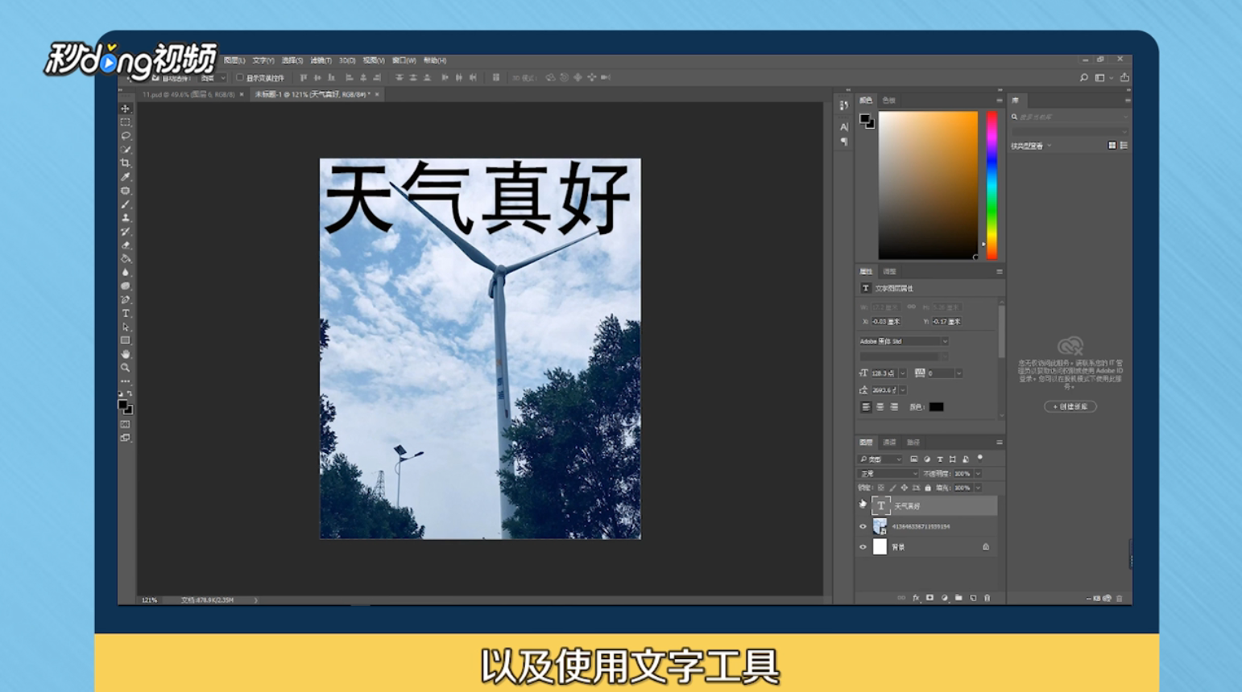Open the layer filter kind dropdown
The image size is (1242, 692).
click(x=880, y=459)
